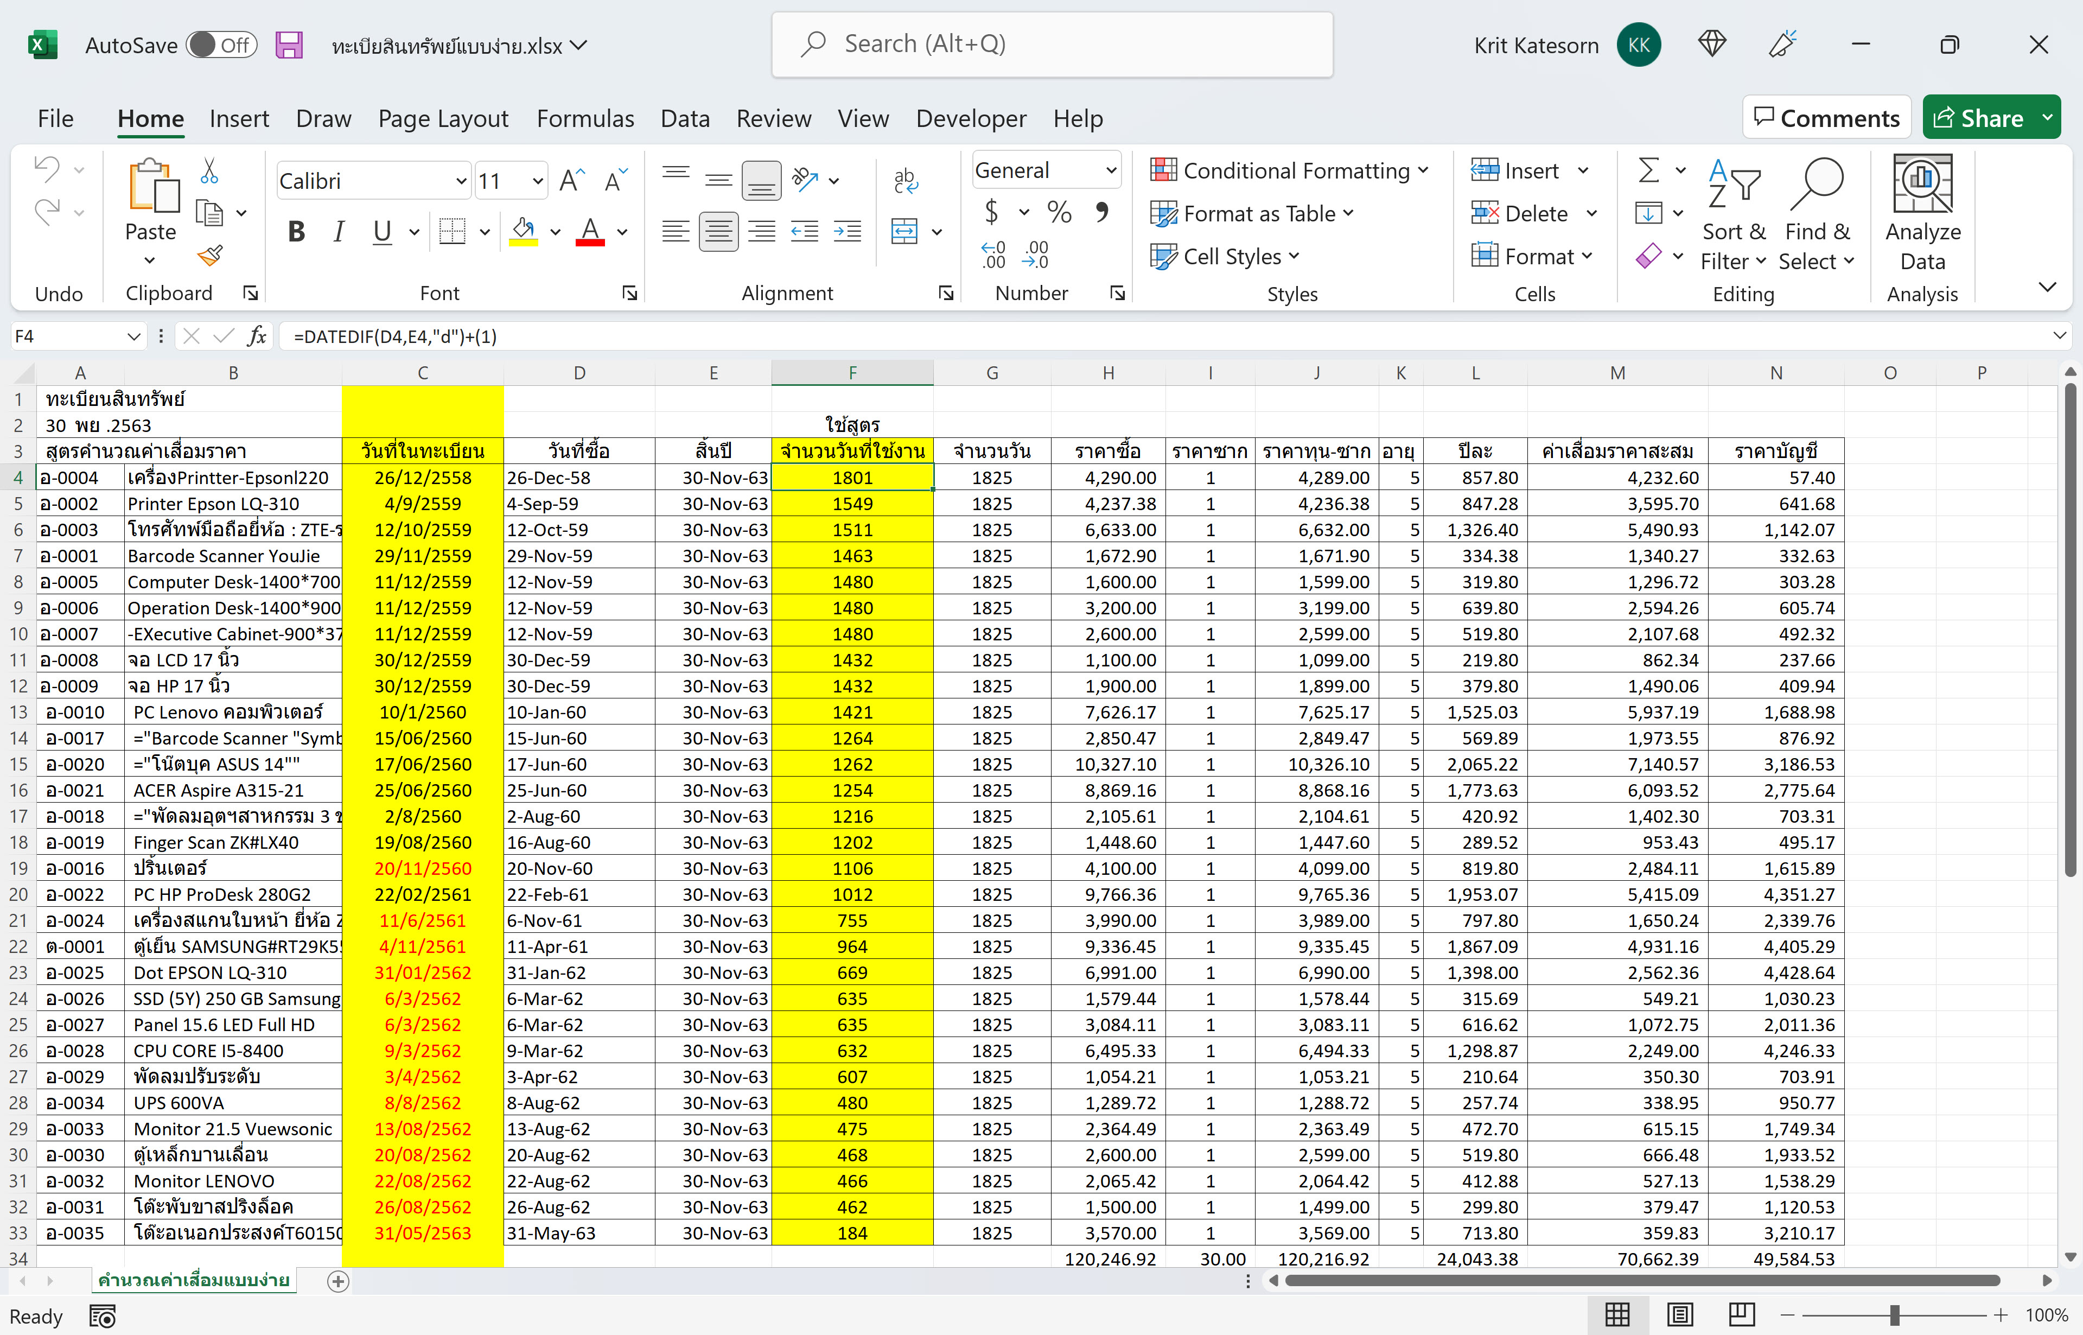Click Increase Decimal icon
Screen dimensions: 2083x1335
coord(993,255)
